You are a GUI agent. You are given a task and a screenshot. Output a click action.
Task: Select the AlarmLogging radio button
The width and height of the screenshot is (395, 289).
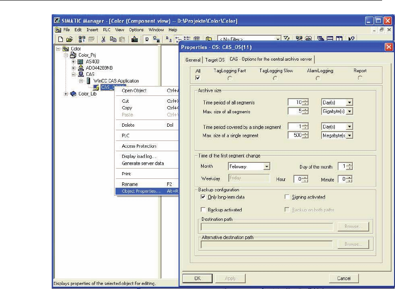318,78
